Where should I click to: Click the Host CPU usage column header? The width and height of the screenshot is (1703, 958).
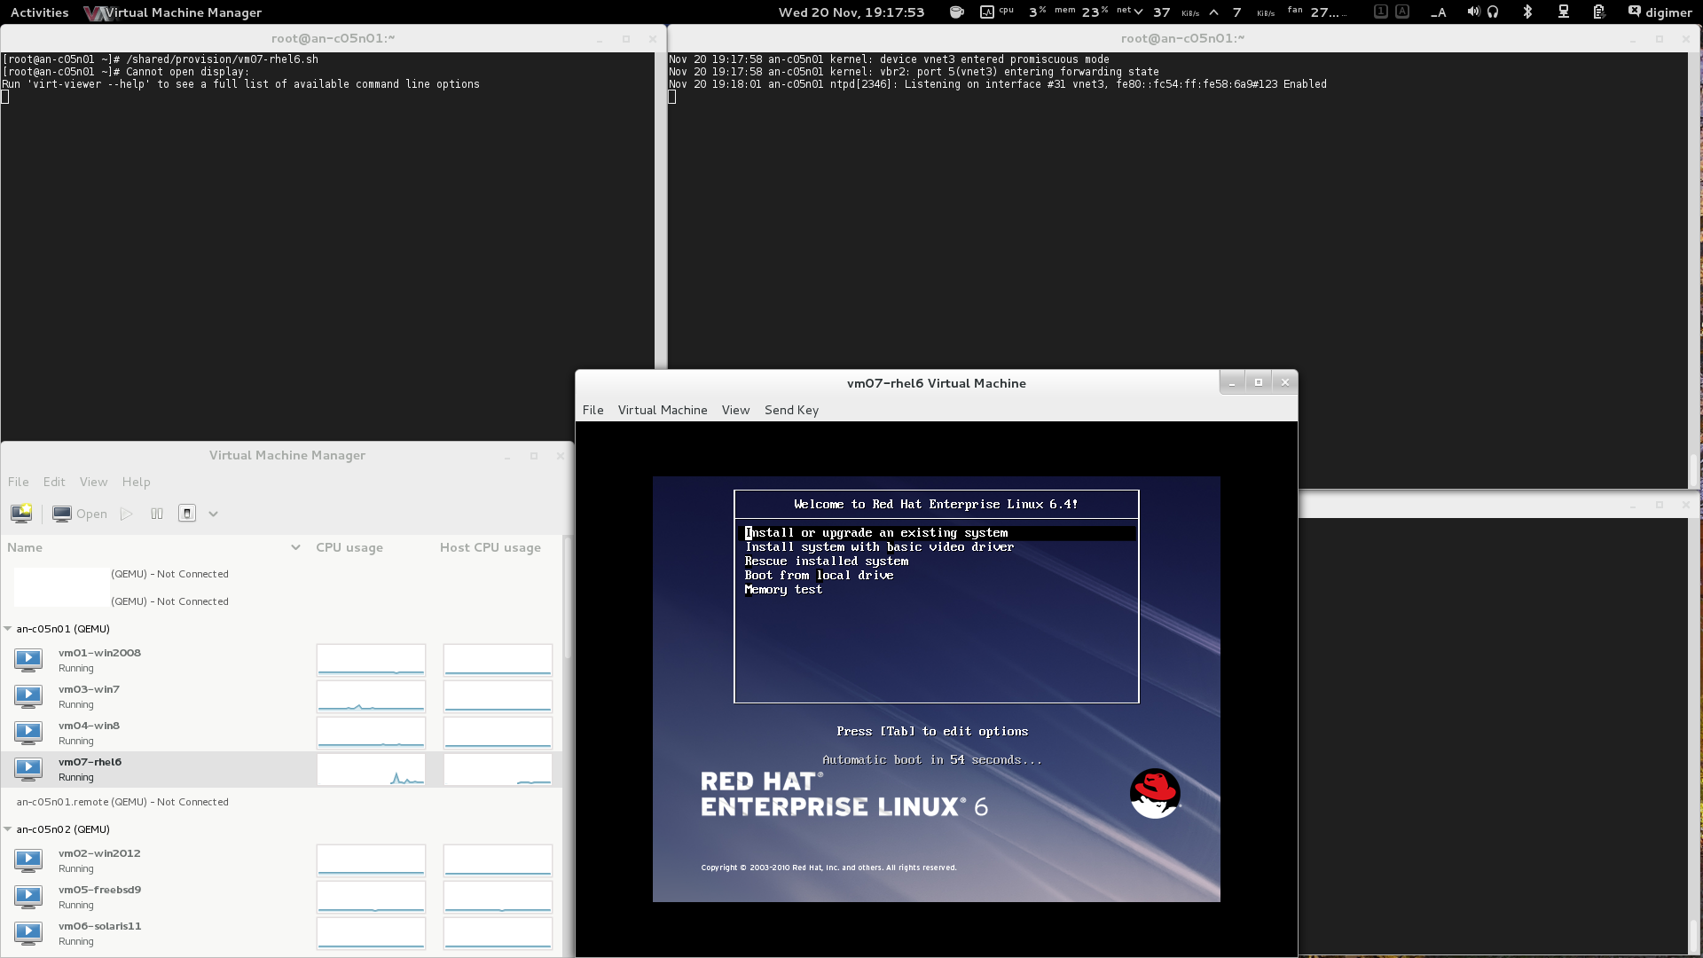point(490,547)
